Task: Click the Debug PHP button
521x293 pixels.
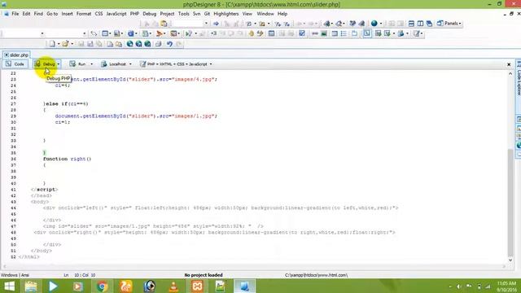Action: coord(46,63)
